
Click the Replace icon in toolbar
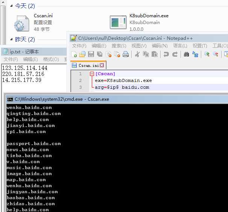[x=195, y=54]
